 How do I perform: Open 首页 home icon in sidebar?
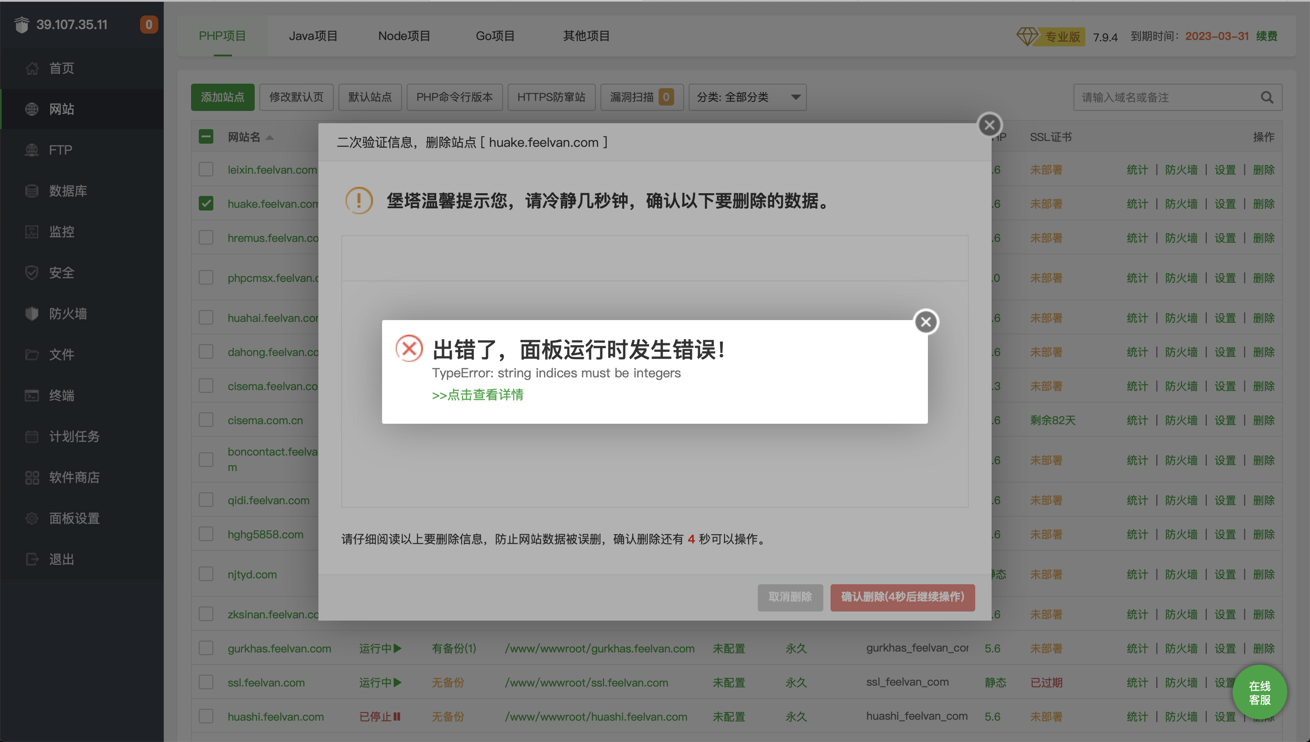31,68
